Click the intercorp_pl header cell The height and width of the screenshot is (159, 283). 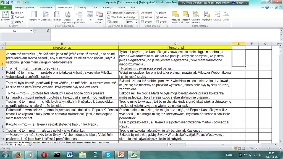175,47
